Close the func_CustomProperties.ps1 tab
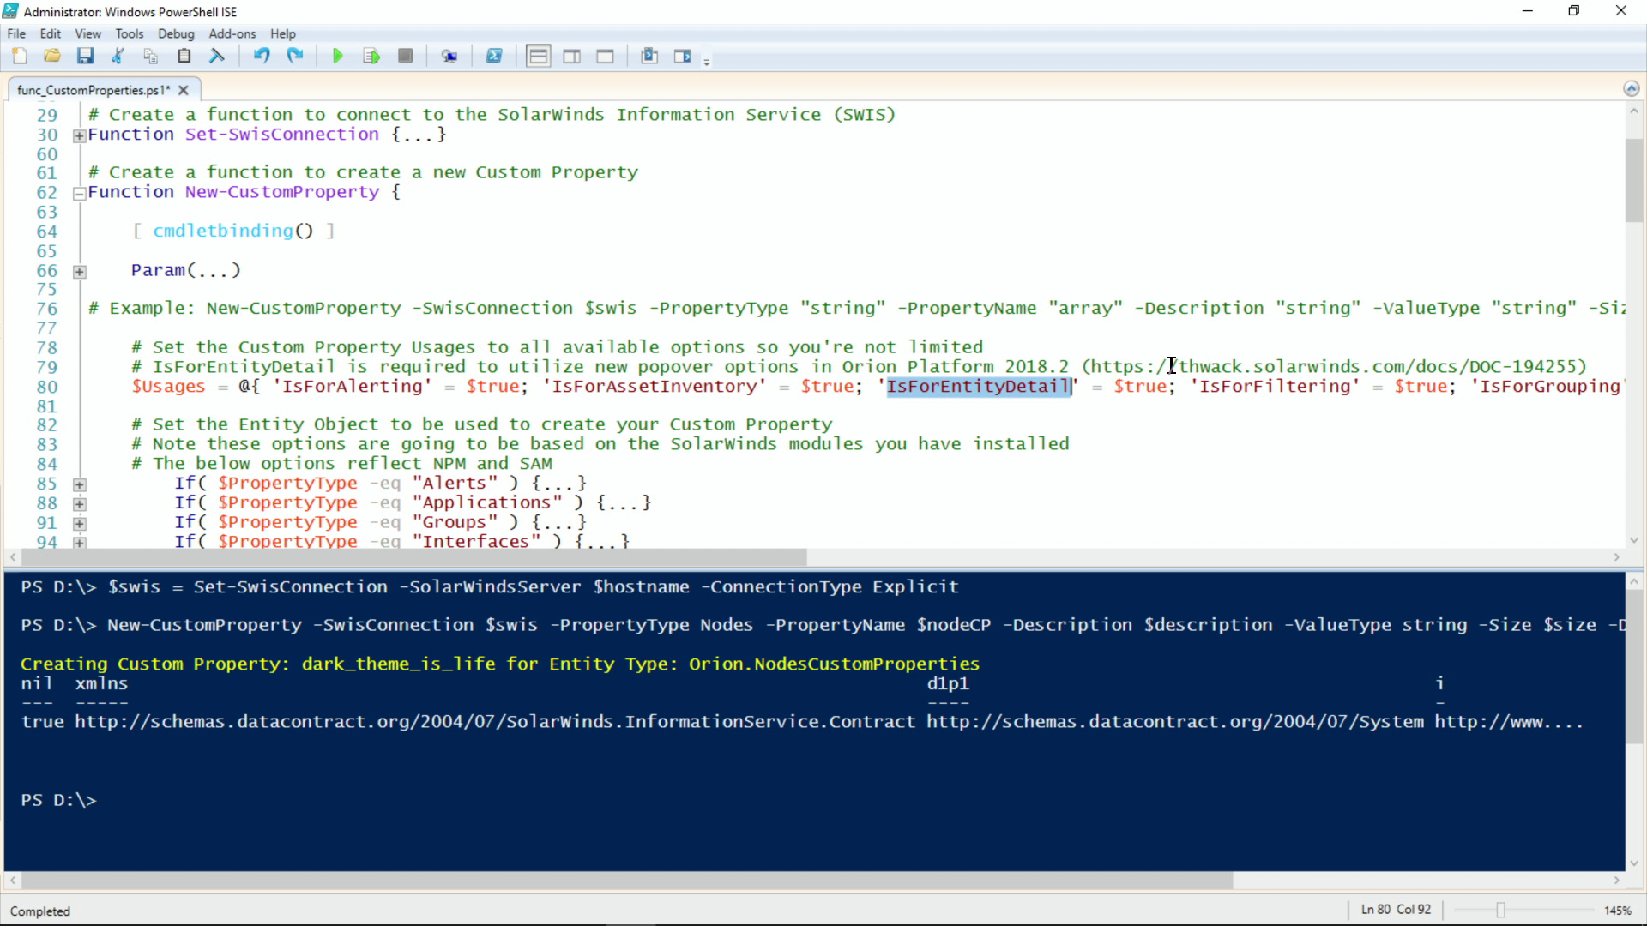The image size is (1647, 926). coord(184,90)
